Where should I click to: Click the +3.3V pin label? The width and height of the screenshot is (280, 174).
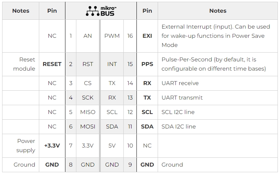(52, 146)
